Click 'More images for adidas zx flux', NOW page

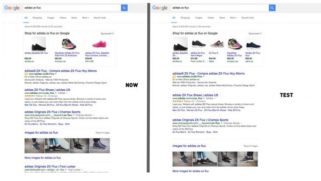pos(42,158)
